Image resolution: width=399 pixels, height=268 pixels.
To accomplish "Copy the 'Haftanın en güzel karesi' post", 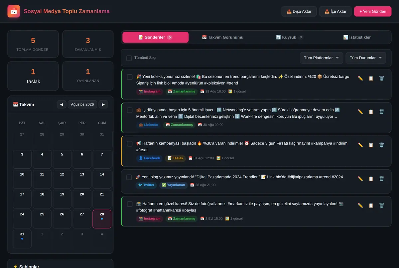I will (x=371, y=205).
